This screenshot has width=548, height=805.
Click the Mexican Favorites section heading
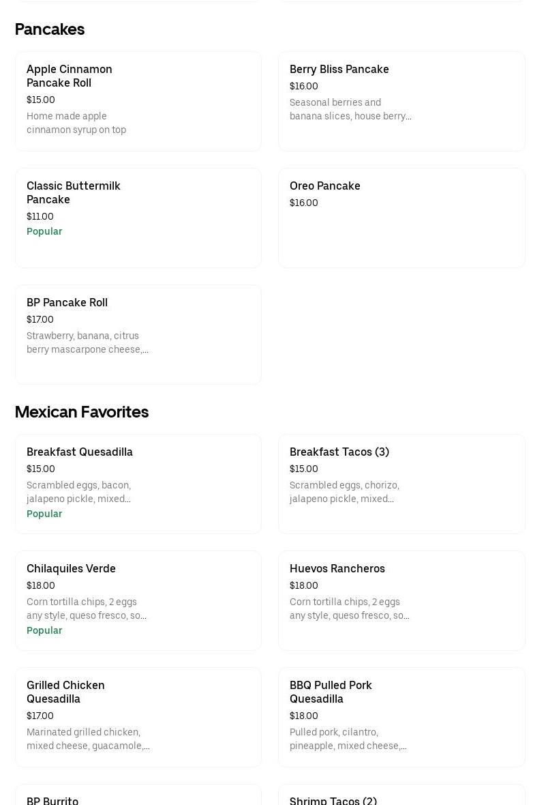82,412
